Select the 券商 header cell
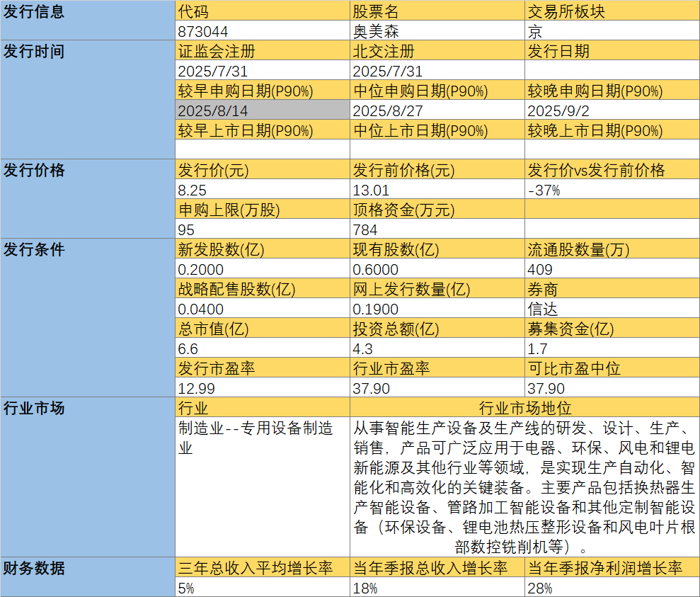 (x=612, y=288)
